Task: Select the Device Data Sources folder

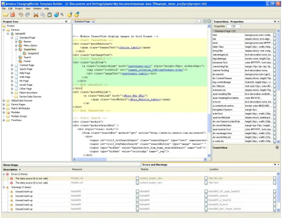Action: [30, 96]
